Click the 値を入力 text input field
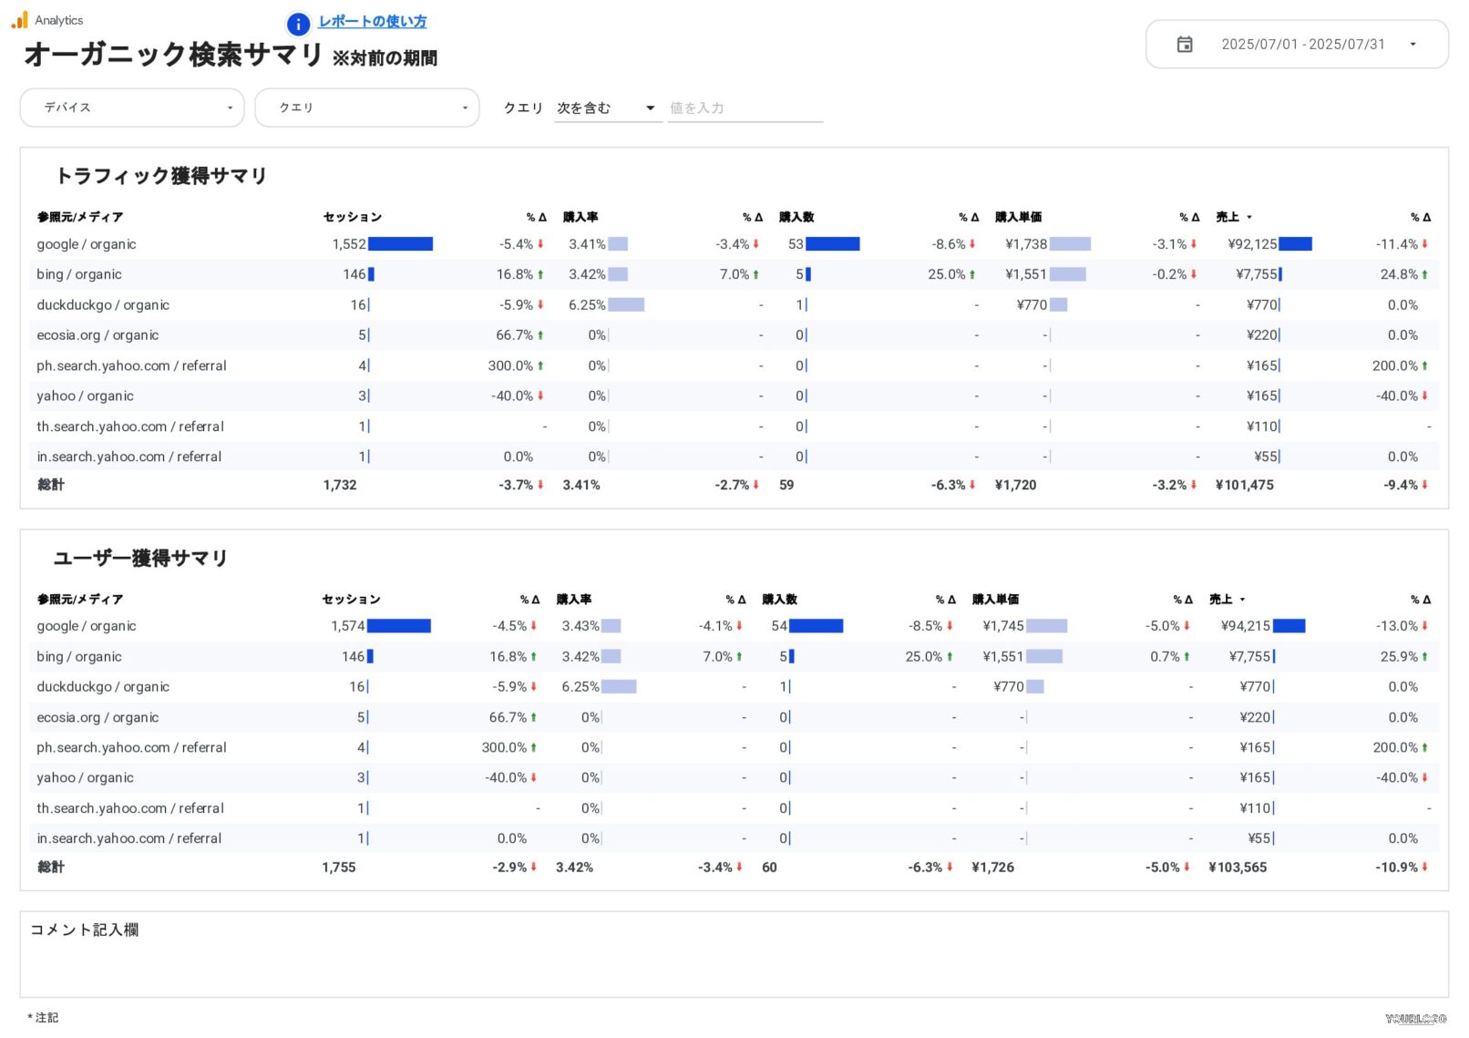Screen dimensions: 1469x1038 [x=745, y=108]
